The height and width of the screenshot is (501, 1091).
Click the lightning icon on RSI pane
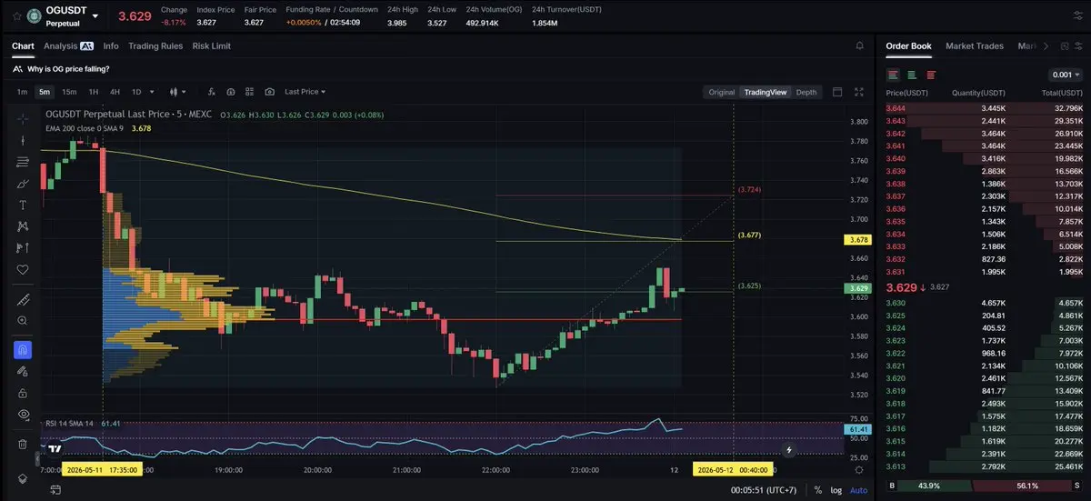tap(789, 449)
